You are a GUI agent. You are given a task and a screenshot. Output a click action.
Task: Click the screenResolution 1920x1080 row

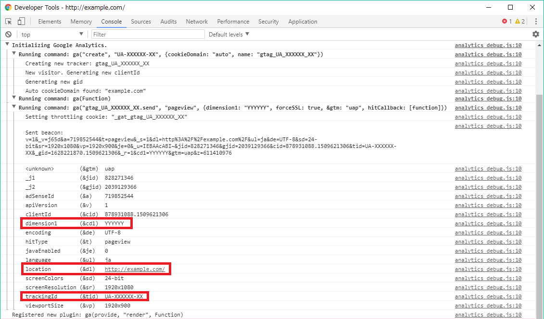click(x=79, y=287)
